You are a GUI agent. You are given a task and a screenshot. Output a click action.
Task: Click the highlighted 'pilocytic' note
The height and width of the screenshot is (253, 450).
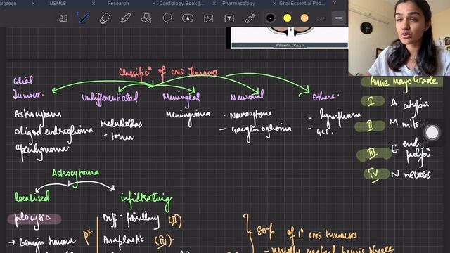[34, 220]
